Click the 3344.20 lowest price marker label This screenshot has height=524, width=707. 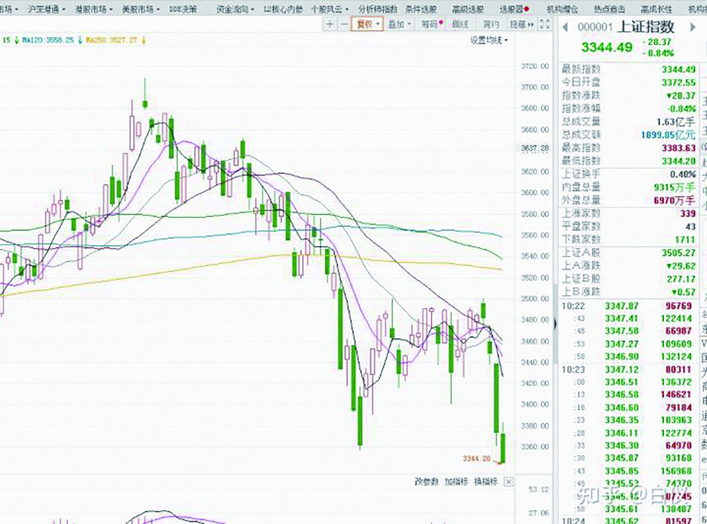coord(477,458)
